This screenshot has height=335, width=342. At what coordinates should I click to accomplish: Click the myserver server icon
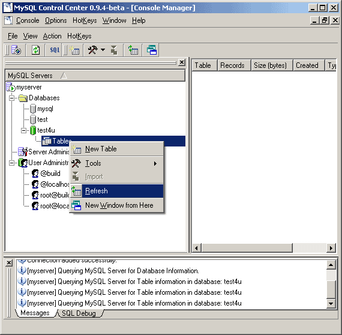(10, 87)
